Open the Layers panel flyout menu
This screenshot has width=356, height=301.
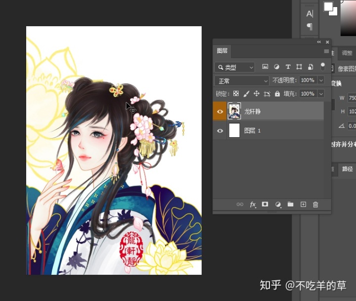pos(326,51)
